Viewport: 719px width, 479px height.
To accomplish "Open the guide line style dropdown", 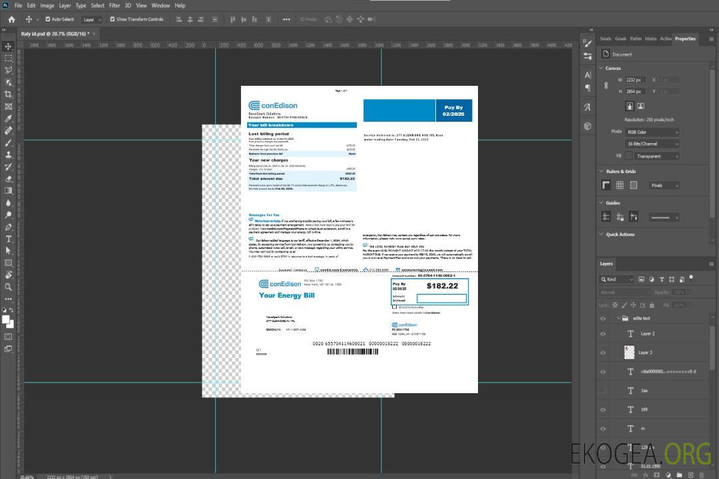I will (x=664, y=218).
